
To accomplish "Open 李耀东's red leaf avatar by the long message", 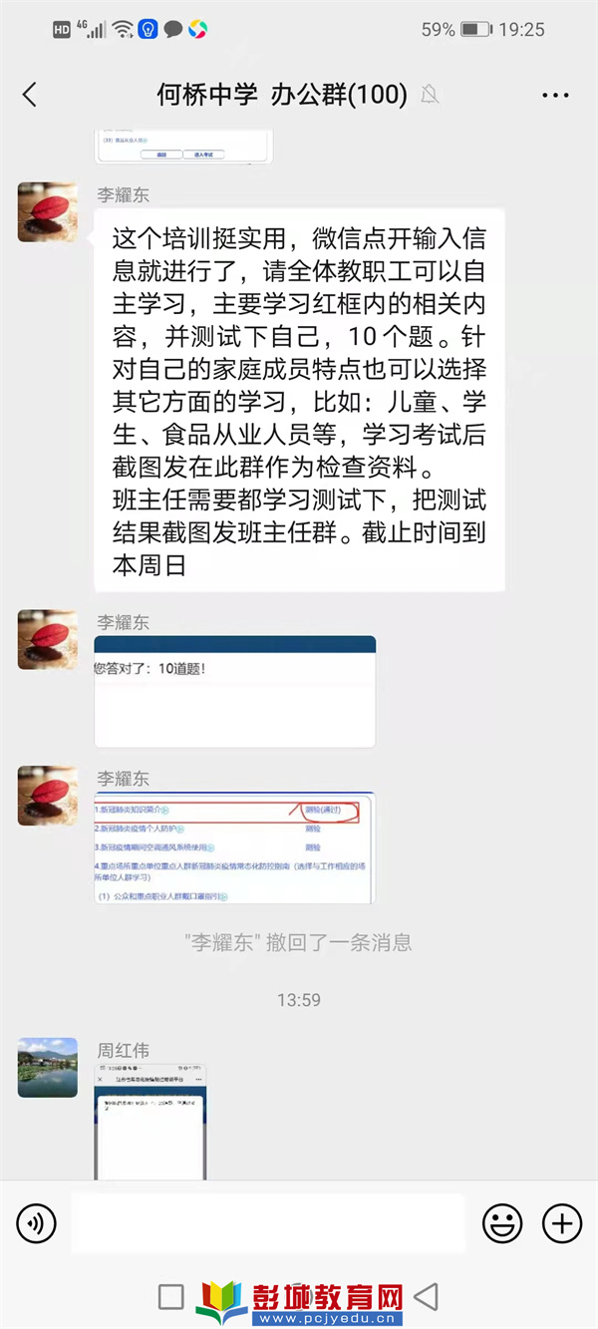I will point(48,211).
